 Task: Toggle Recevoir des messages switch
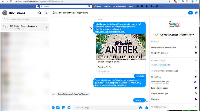click(x=196, y=82)
